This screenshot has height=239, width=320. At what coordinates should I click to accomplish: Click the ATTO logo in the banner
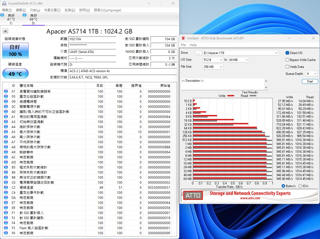193,196
